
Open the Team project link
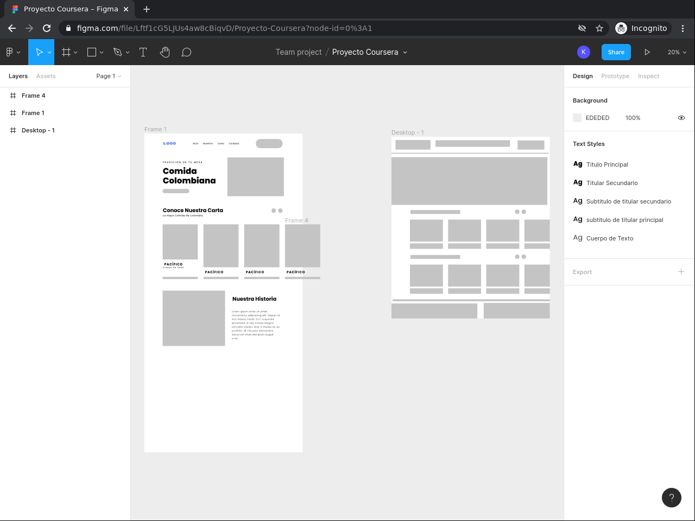(x=298, y=52)
